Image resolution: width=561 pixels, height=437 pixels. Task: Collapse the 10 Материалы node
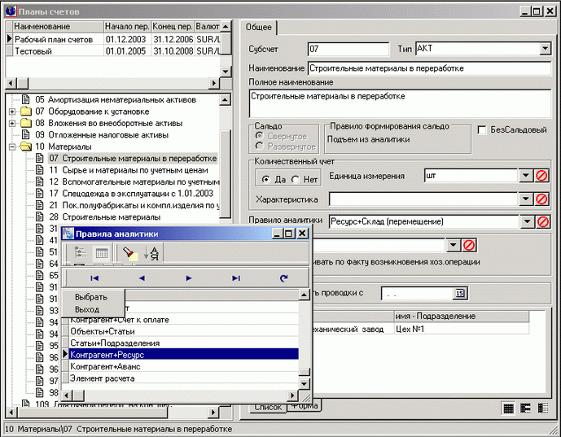pos(12,146)
